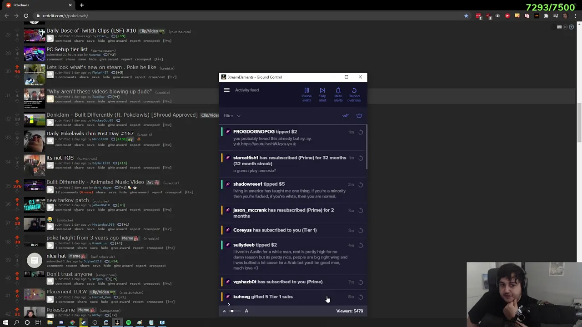Replay FROGDOGNOPOG's $2 tip alert

point(361,132)
